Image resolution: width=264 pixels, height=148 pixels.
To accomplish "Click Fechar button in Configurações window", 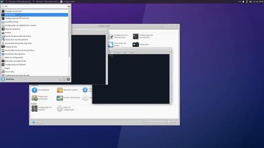I will tap(173, 123).
